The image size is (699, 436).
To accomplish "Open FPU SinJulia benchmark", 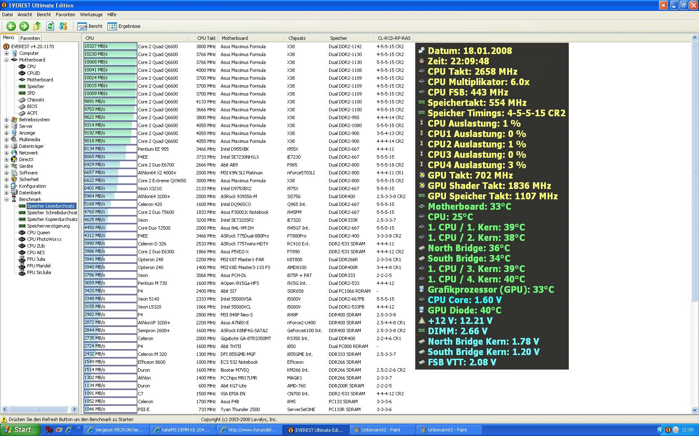I will [39, 272].
